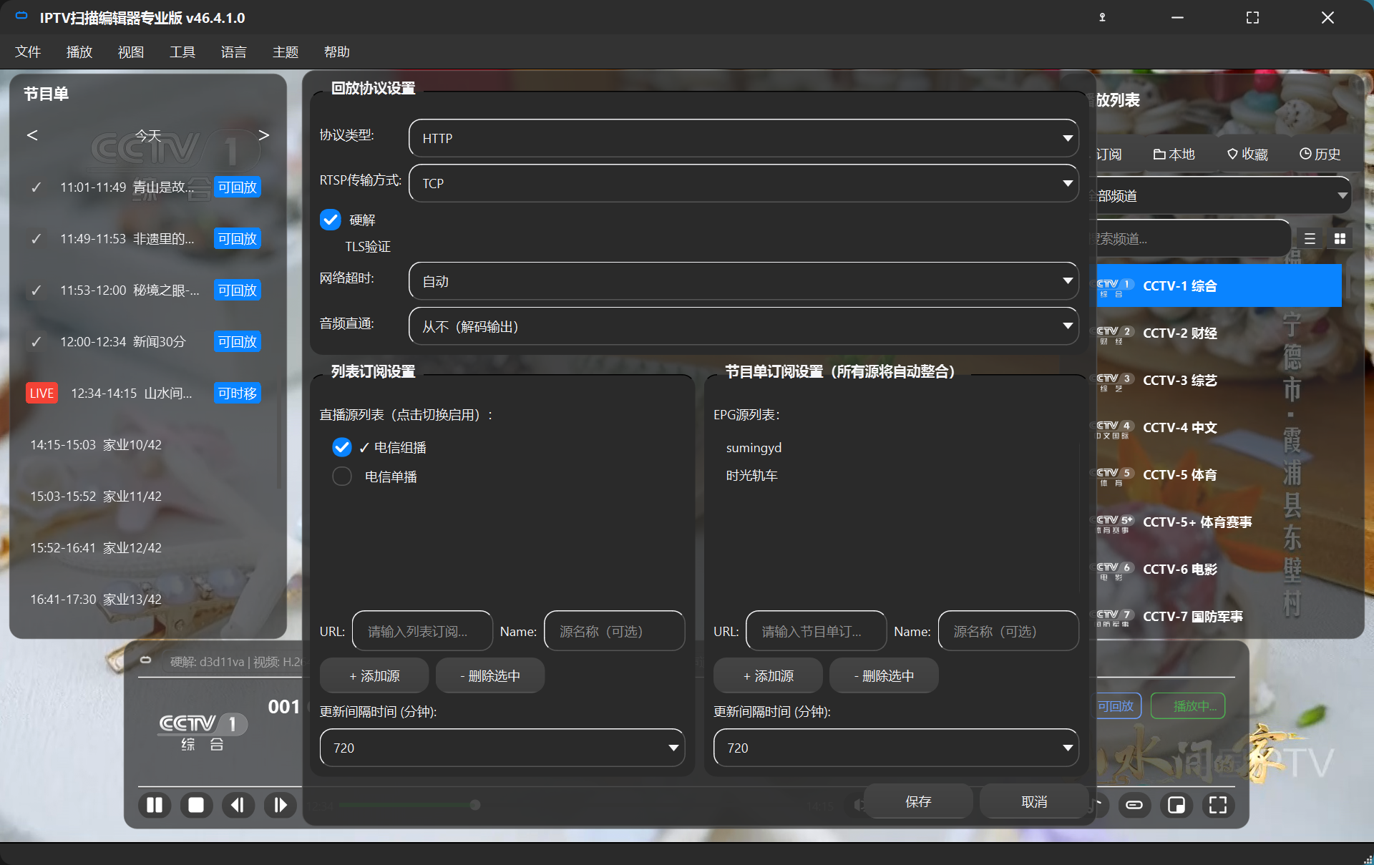The image size is (1374, 865).
Task: Toggle the 电信组播 live source checkbox
Action: [x=342, y=447]
